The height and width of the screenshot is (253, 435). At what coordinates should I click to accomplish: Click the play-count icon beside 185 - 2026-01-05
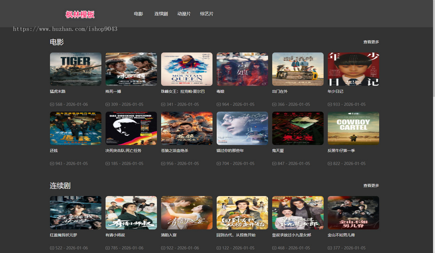pos(107,163)
